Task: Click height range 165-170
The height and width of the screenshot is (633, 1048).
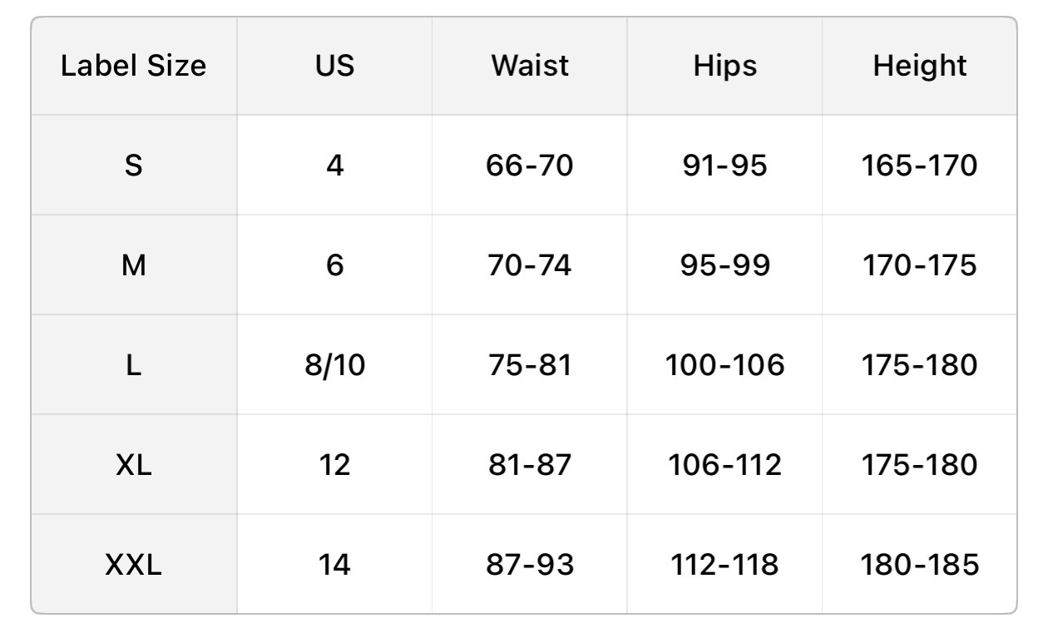Action: (x=920, y=166)
